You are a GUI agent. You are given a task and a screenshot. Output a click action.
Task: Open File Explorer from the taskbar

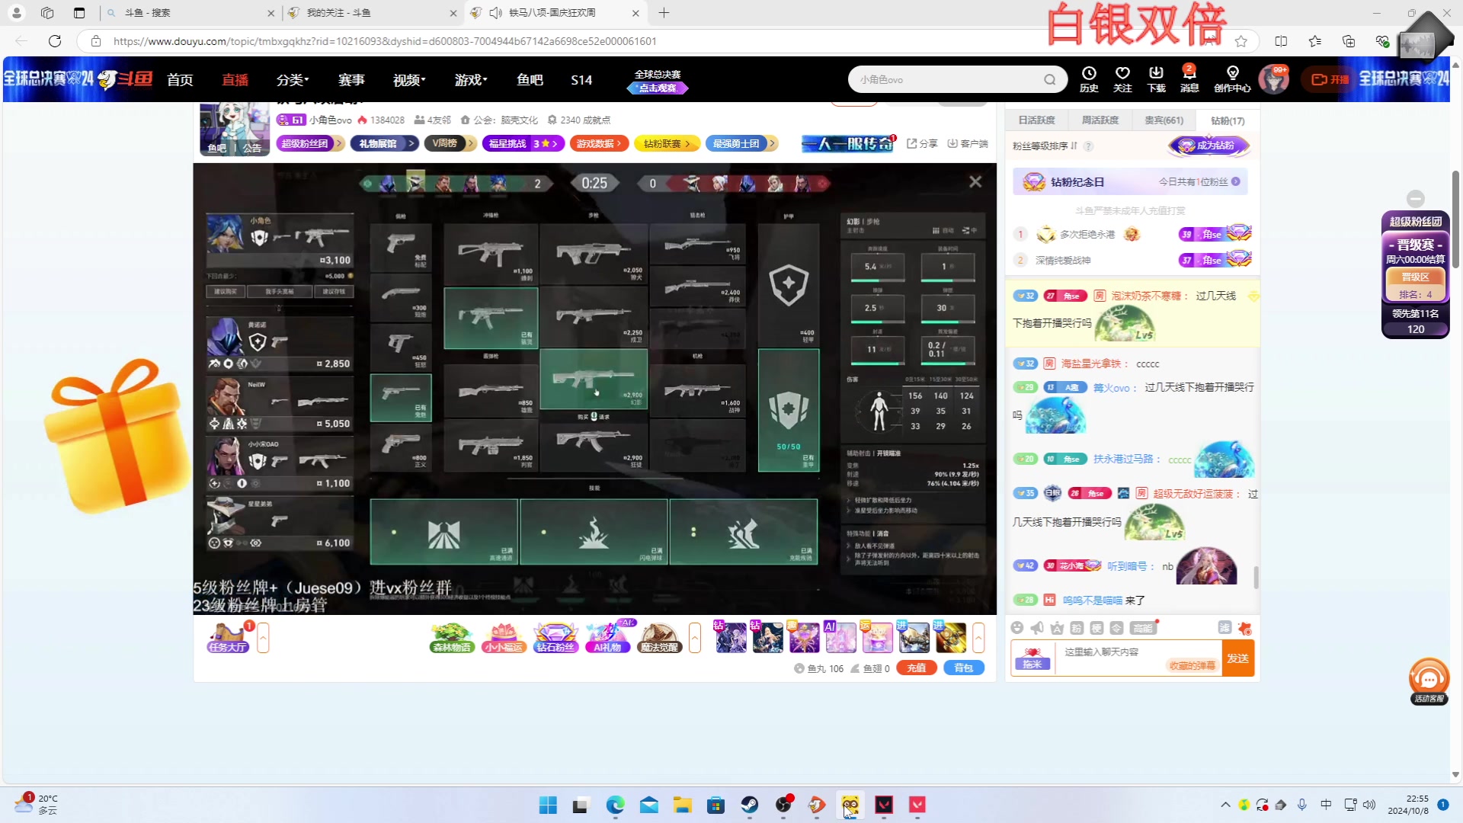click(682, 805)
